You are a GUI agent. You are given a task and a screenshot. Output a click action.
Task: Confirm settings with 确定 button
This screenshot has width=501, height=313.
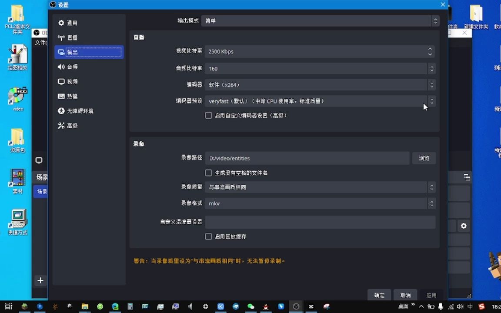(x=379, y=295)
